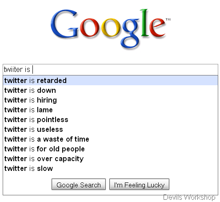220x202 pixels.
Task: Choose 'twitter is for old people'
Action: pos(110,149)
